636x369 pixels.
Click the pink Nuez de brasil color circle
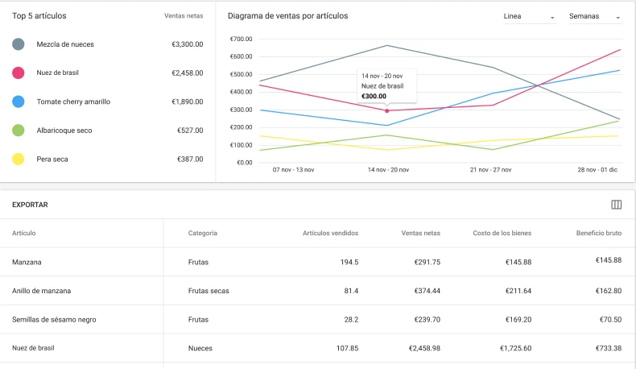pyautogui.click(x=18, y=73)
